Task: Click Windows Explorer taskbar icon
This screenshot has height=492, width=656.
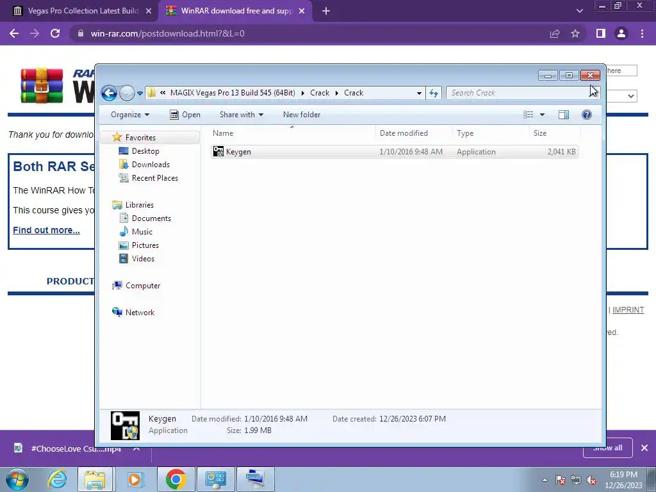Action: 95,479
